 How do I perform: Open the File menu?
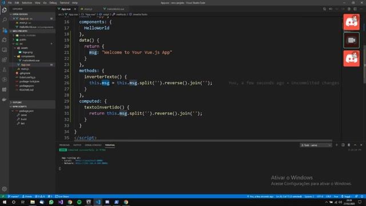[x=10, y=3]
